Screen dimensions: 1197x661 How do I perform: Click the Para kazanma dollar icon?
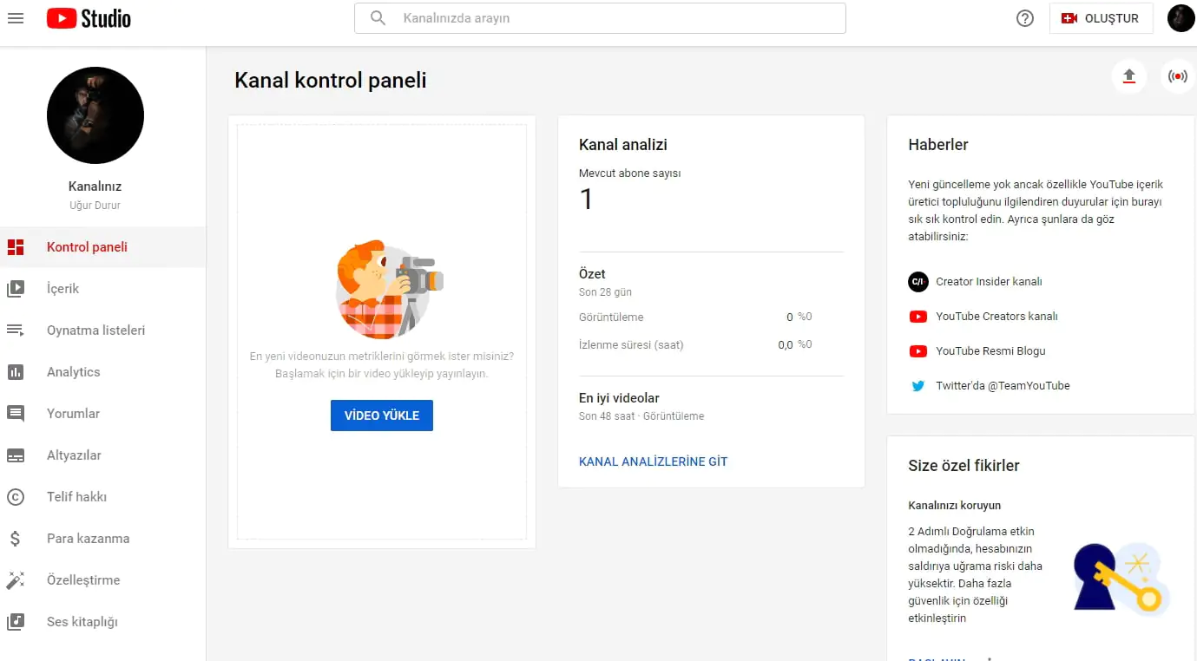coord(16,539)
